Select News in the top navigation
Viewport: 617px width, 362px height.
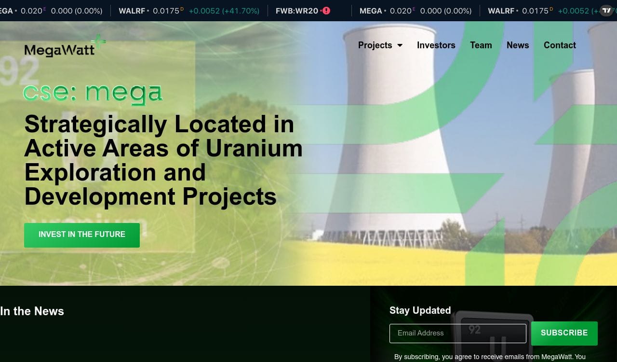coord(517,45)
